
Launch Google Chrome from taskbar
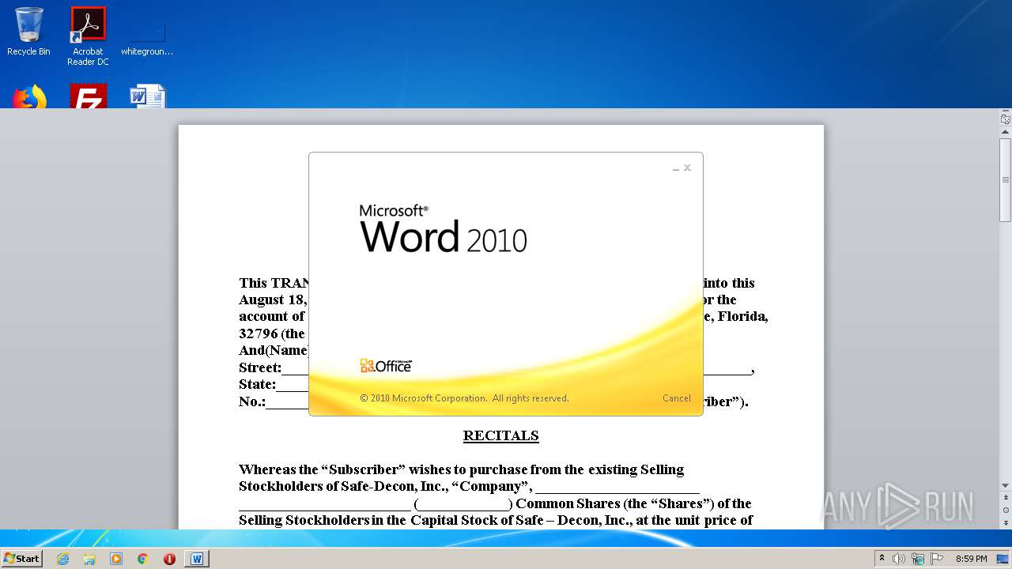tap(142, 559)
